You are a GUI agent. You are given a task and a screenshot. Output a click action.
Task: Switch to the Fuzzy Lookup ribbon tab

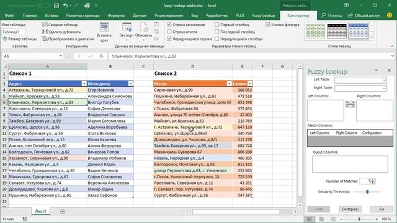click(x=263, y=15)
